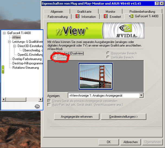
Task: Open the Farbverwaltung tab
Action: [57, 17]
